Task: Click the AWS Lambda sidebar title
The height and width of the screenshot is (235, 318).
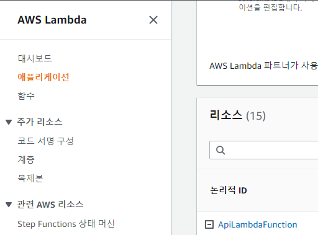Action: (52, 20)
